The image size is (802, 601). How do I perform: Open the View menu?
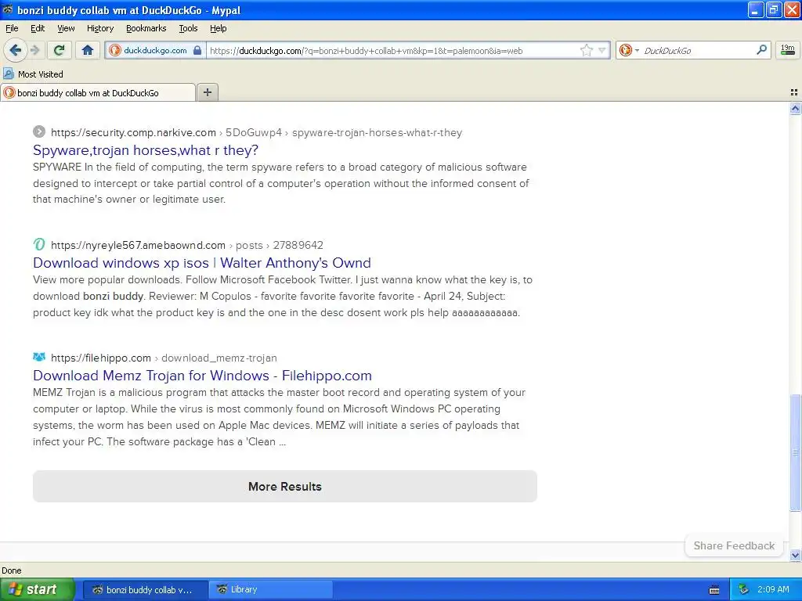[66, 28]
